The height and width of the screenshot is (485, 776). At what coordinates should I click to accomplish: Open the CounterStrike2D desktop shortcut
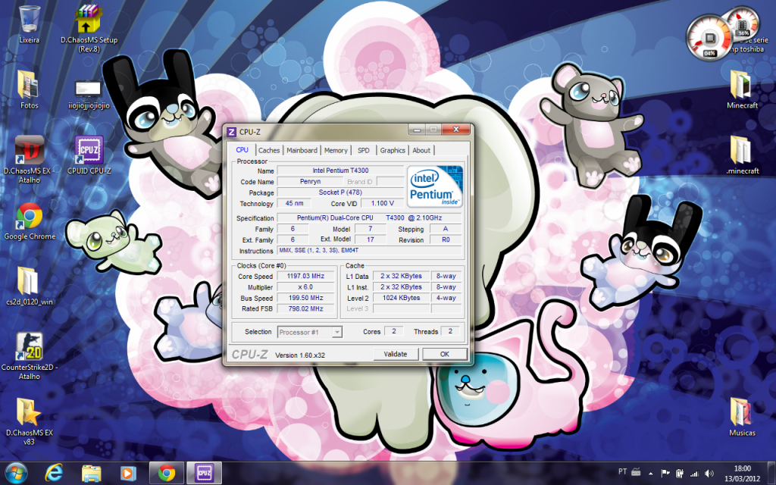pyautogui.click(x=30, y=347)
